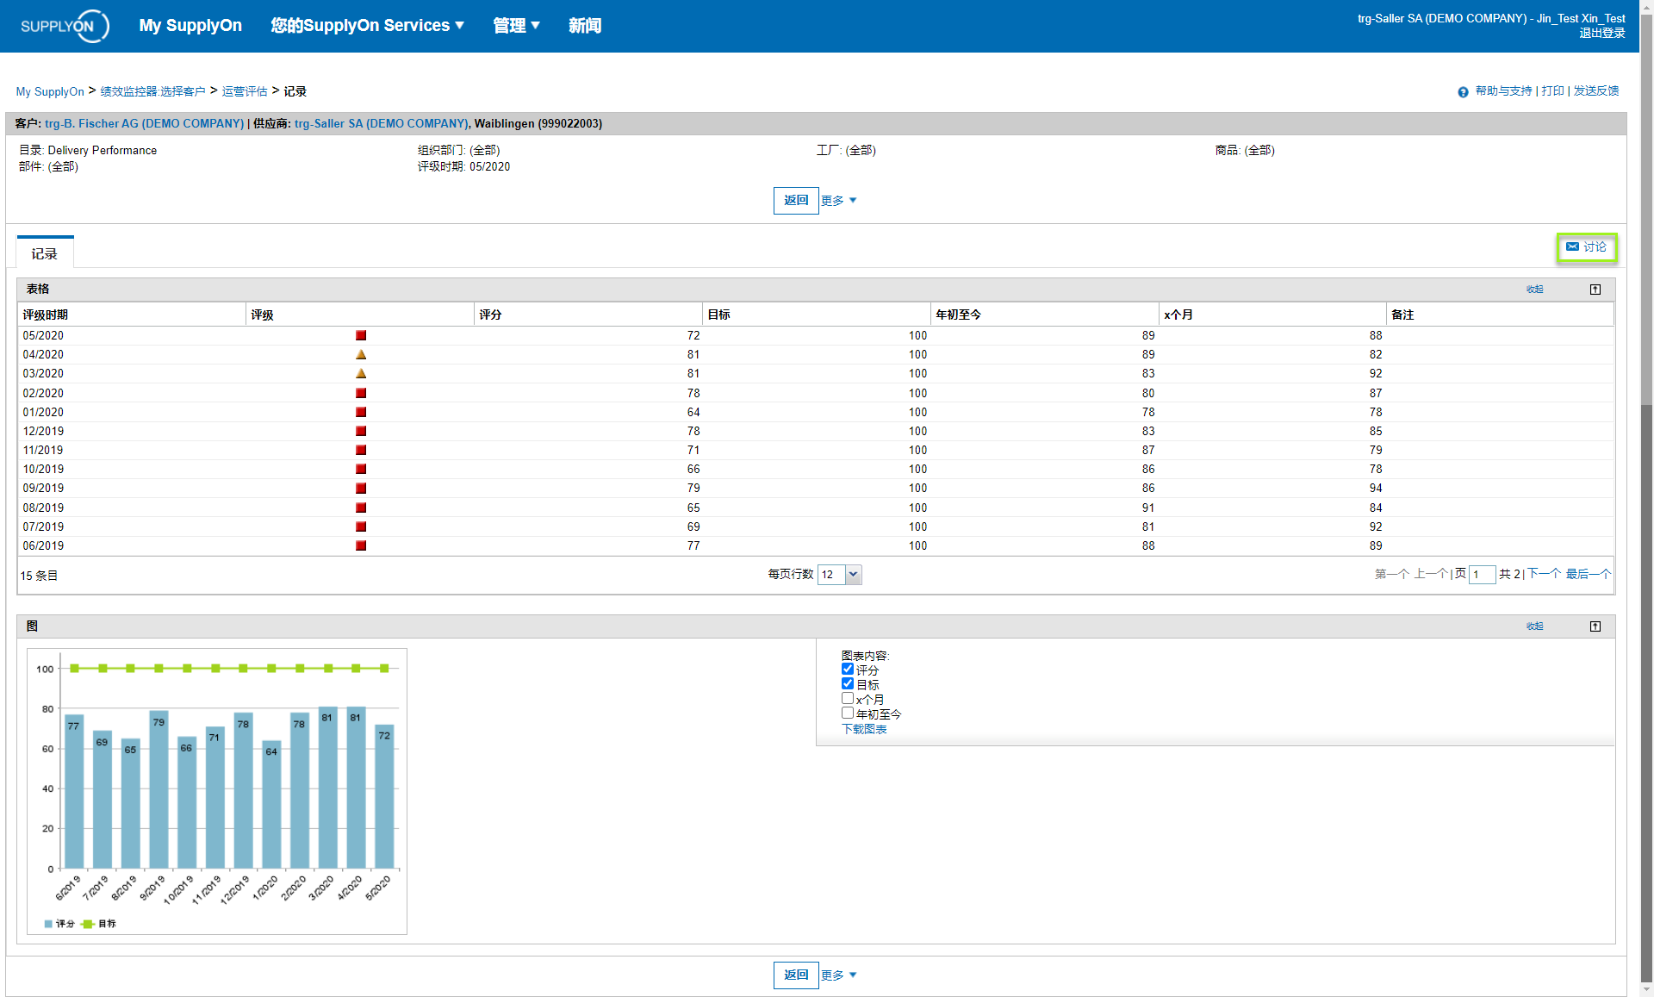Open 新闻 menu item

point(585,26)
